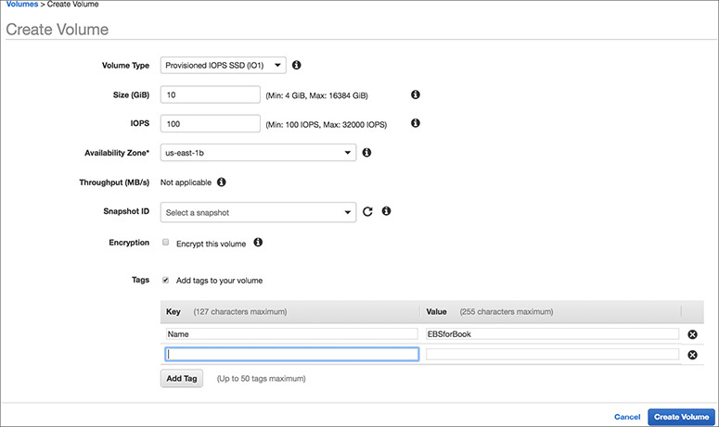Click info icon beside Availability Zone dropdown

[366, 152]
